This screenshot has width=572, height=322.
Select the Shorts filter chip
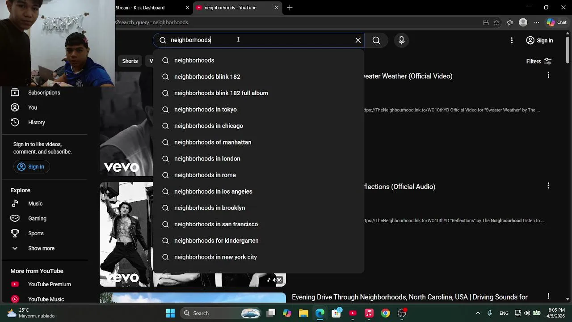click(x=130, y=61)
